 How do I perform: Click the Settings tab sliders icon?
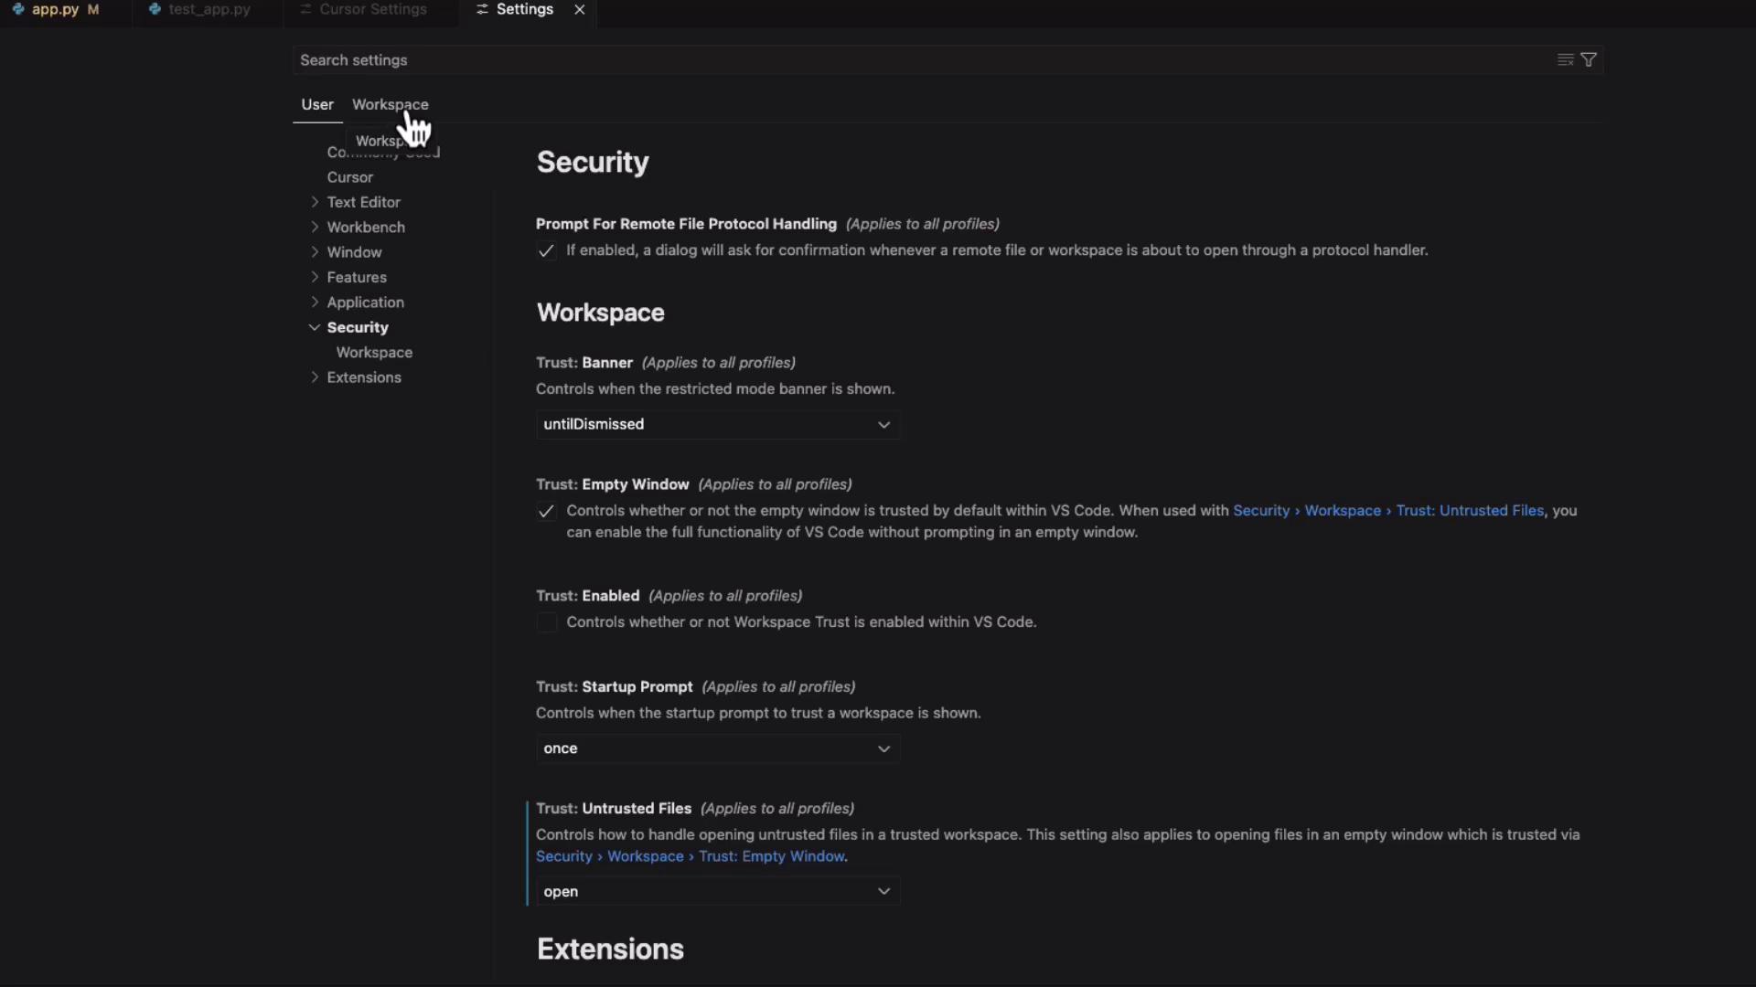click(482, 9)
